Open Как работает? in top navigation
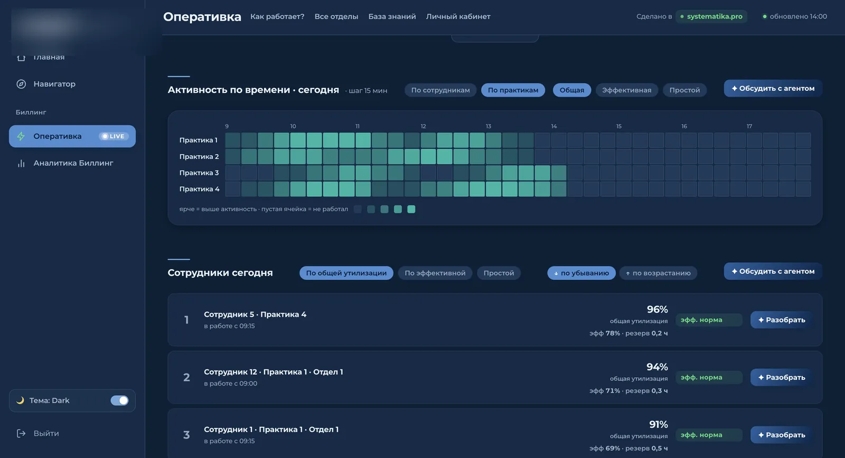This screenshot has width=845, height=458. [277, 16]
